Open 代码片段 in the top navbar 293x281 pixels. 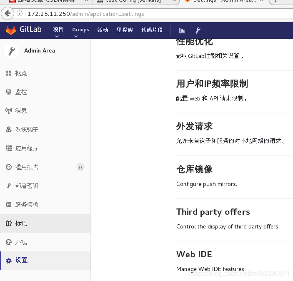[x=152, y=30]
